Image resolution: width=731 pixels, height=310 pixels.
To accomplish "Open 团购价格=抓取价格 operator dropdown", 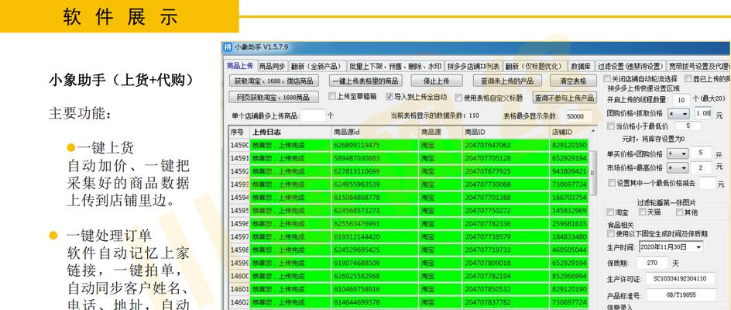I will tap(678, 114).
